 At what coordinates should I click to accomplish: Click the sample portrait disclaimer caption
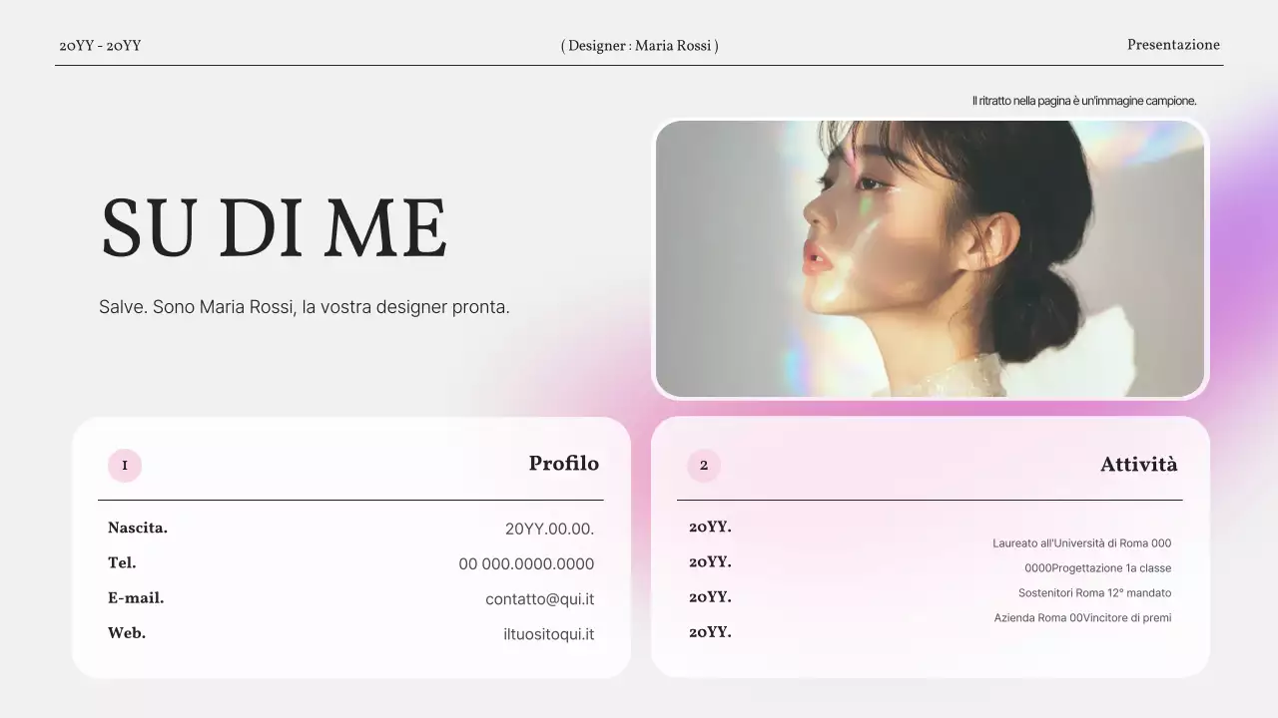(x=1084, y=101)
